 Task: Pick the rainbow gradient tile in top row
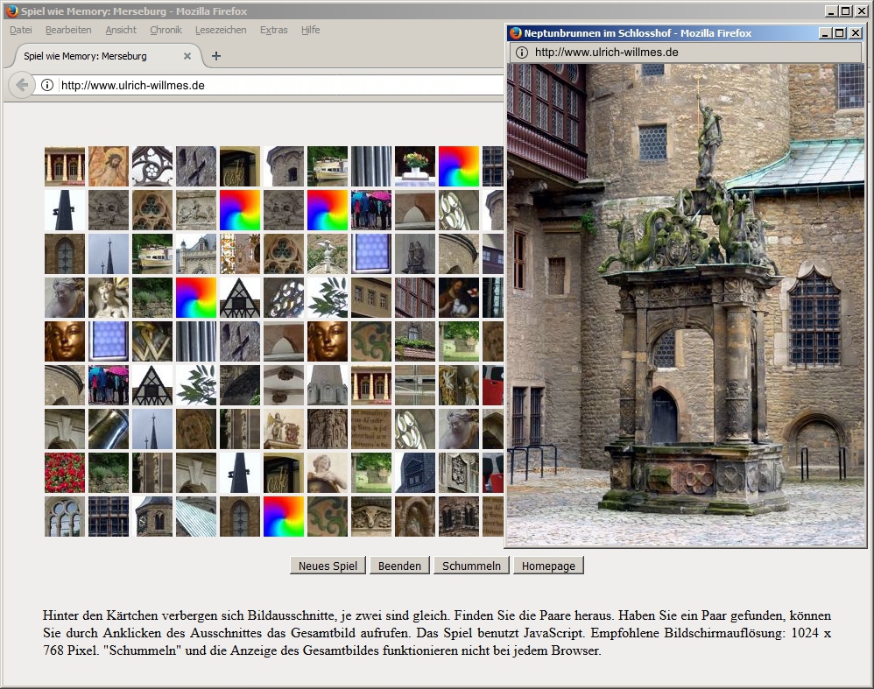pyautogui.click(x=459, y=166)
